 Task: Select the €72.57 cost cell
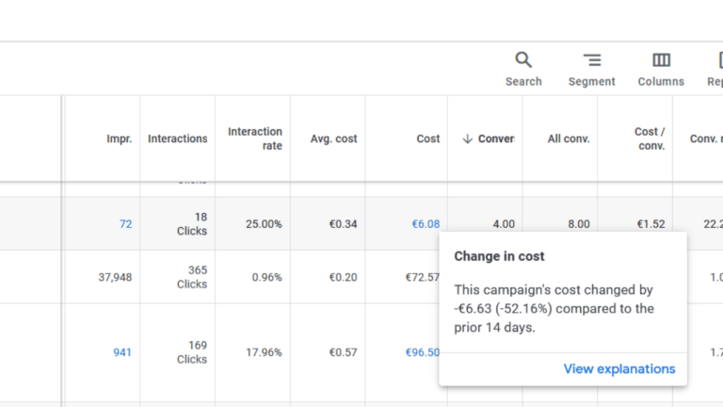[x=423, y=277]
